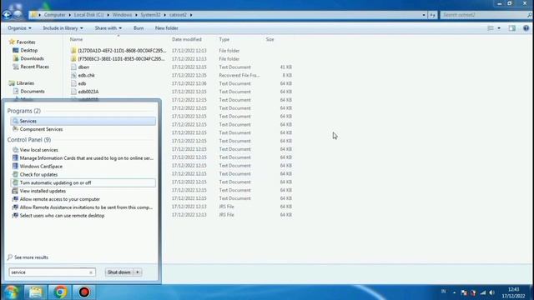The width and height of the screenshot is (534, 300).
Task: Open Share with dropdown
Action: click(x=108, y=28)
